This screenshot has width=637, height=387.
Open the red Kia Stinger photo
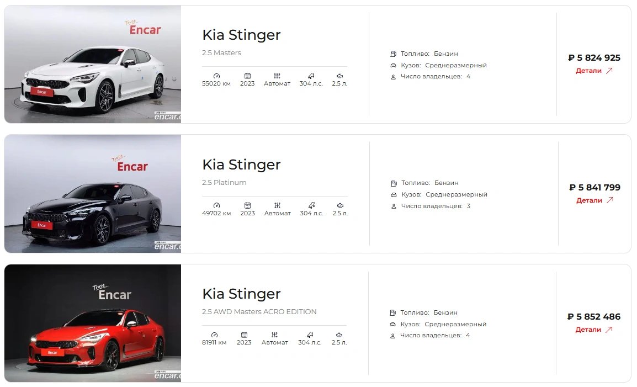(x=93, y=323)
